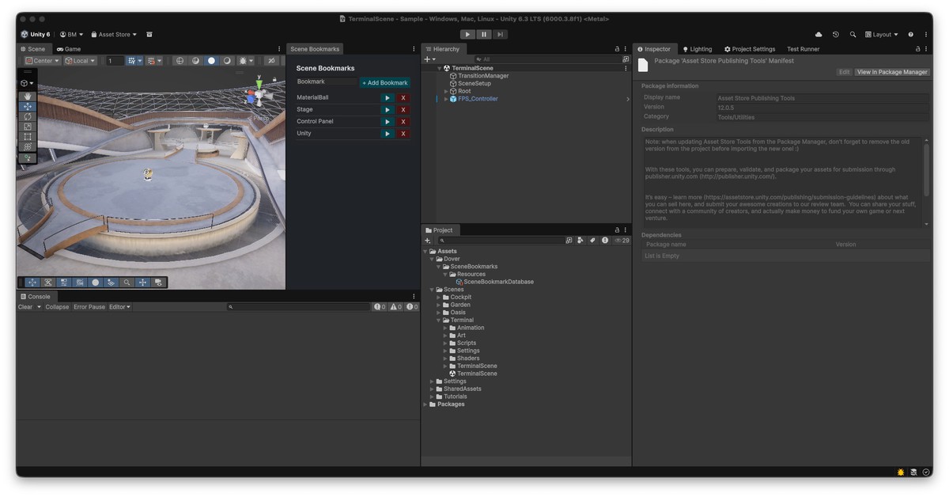Play the Control Panel bookmark
The height and width of the screenshot is (497, 949).
[388, 122]
